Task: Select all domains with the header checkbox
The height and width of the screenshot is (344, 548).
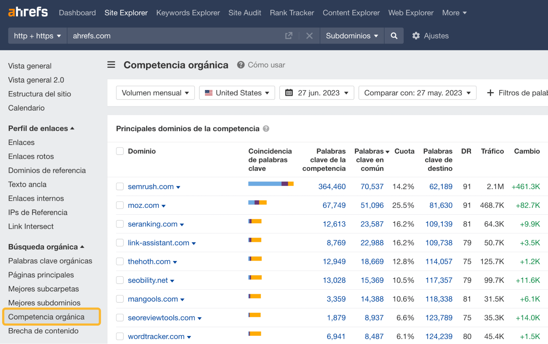Action: coord(120,151)
